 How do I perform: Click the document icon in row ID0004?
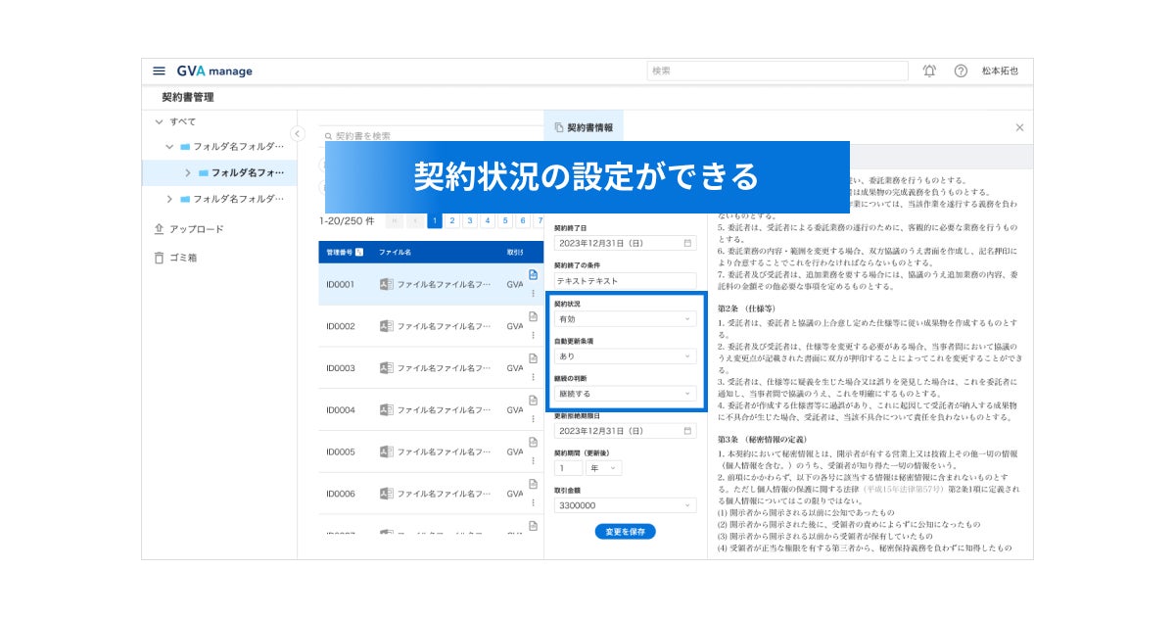point(533,401)
